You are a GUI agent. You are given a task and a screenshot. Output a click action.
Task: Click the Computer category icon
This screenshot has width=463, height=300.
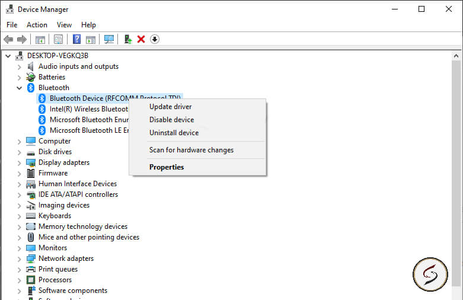pos(31,141)
